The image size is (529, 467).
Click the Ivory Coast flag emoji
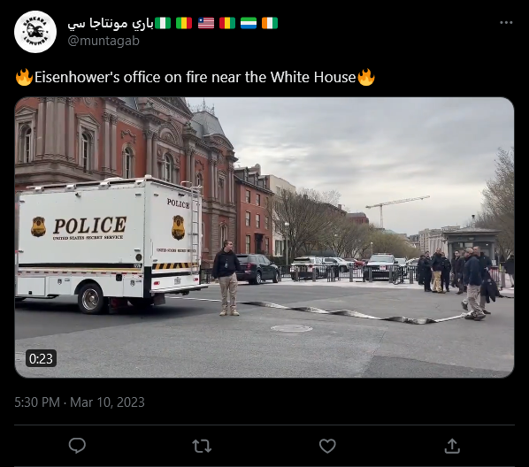pyautogui.click(x=270, y=23)
